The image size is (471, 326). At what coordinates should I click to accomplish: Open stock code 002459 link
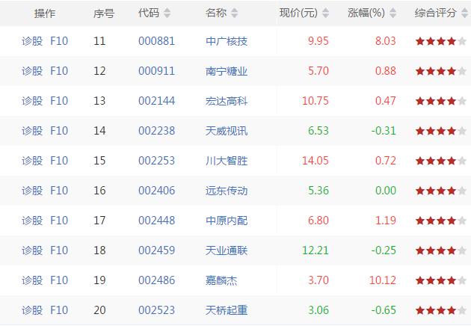(156, 250)
